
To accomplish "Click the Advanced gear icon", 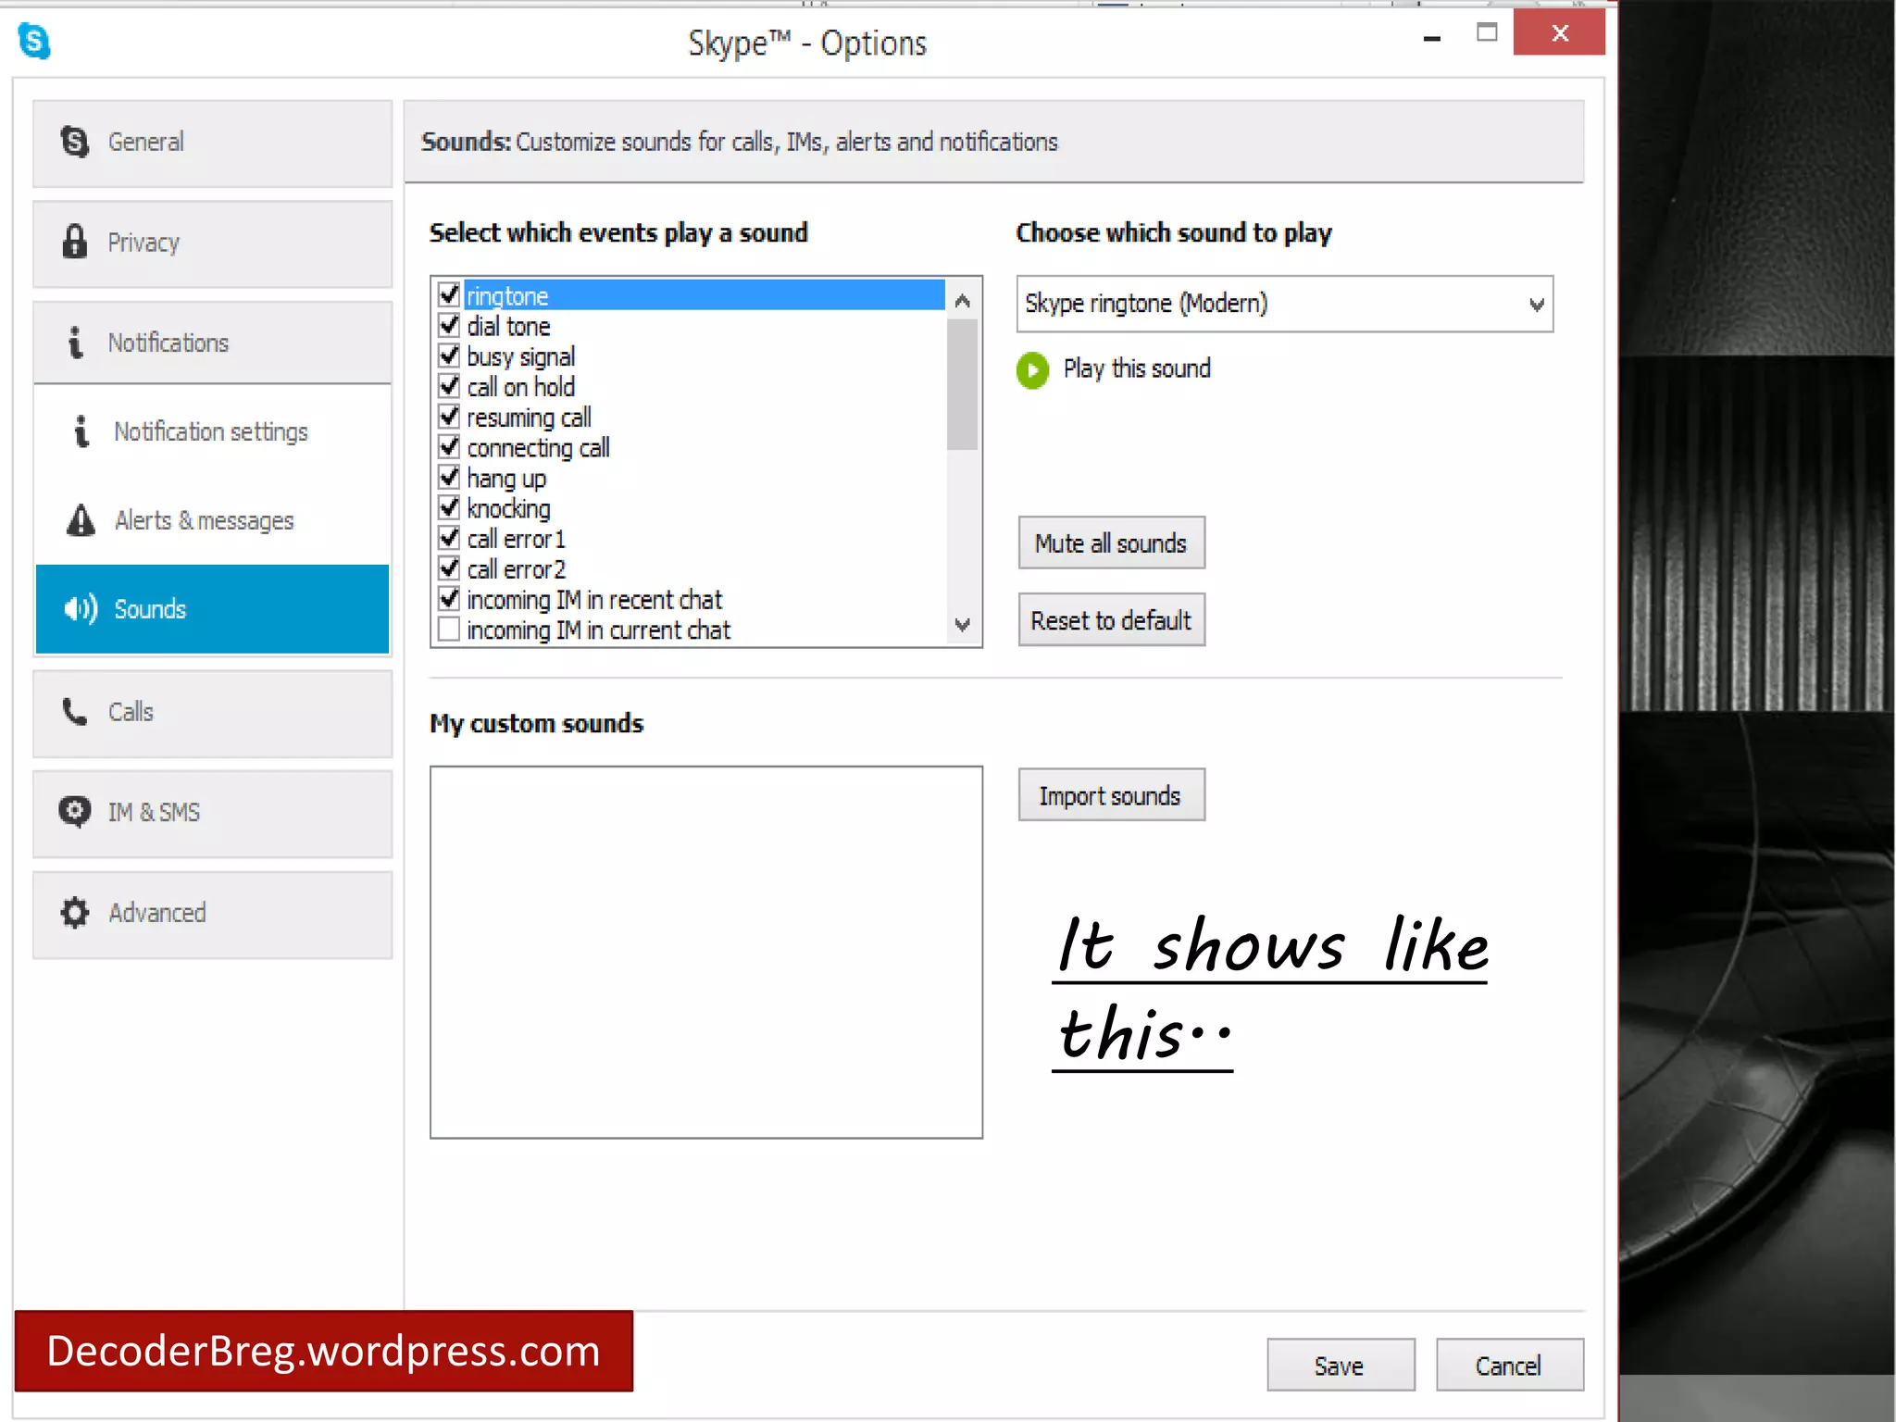I will coord(74,913).
